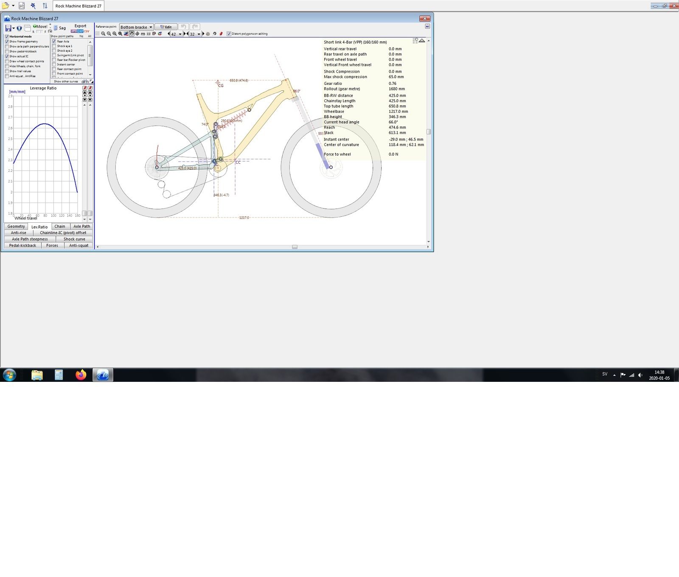679x577 pixels.
Task: Open the Anti-rise tab
Action: click(x=19, y=233)
